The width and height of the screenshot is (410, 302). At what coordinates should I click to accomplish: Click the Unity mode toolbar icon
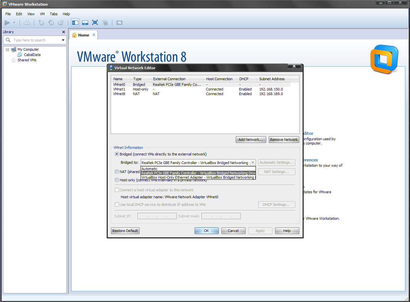(105, 23)
